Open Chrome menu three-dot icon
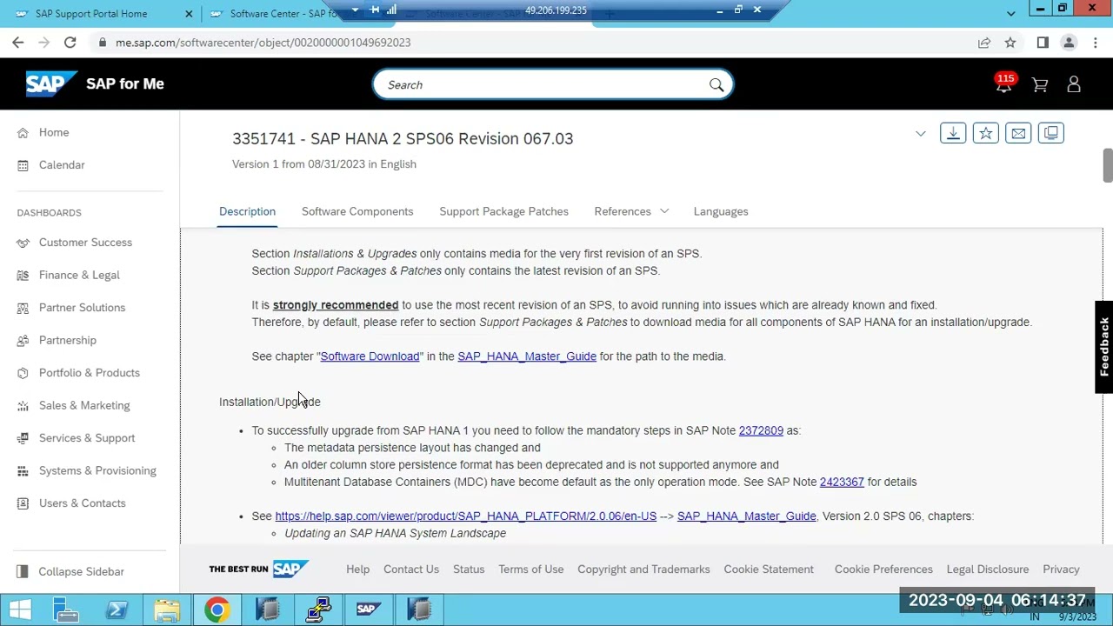This screenshot has height=626, width=1113. 1094,43
